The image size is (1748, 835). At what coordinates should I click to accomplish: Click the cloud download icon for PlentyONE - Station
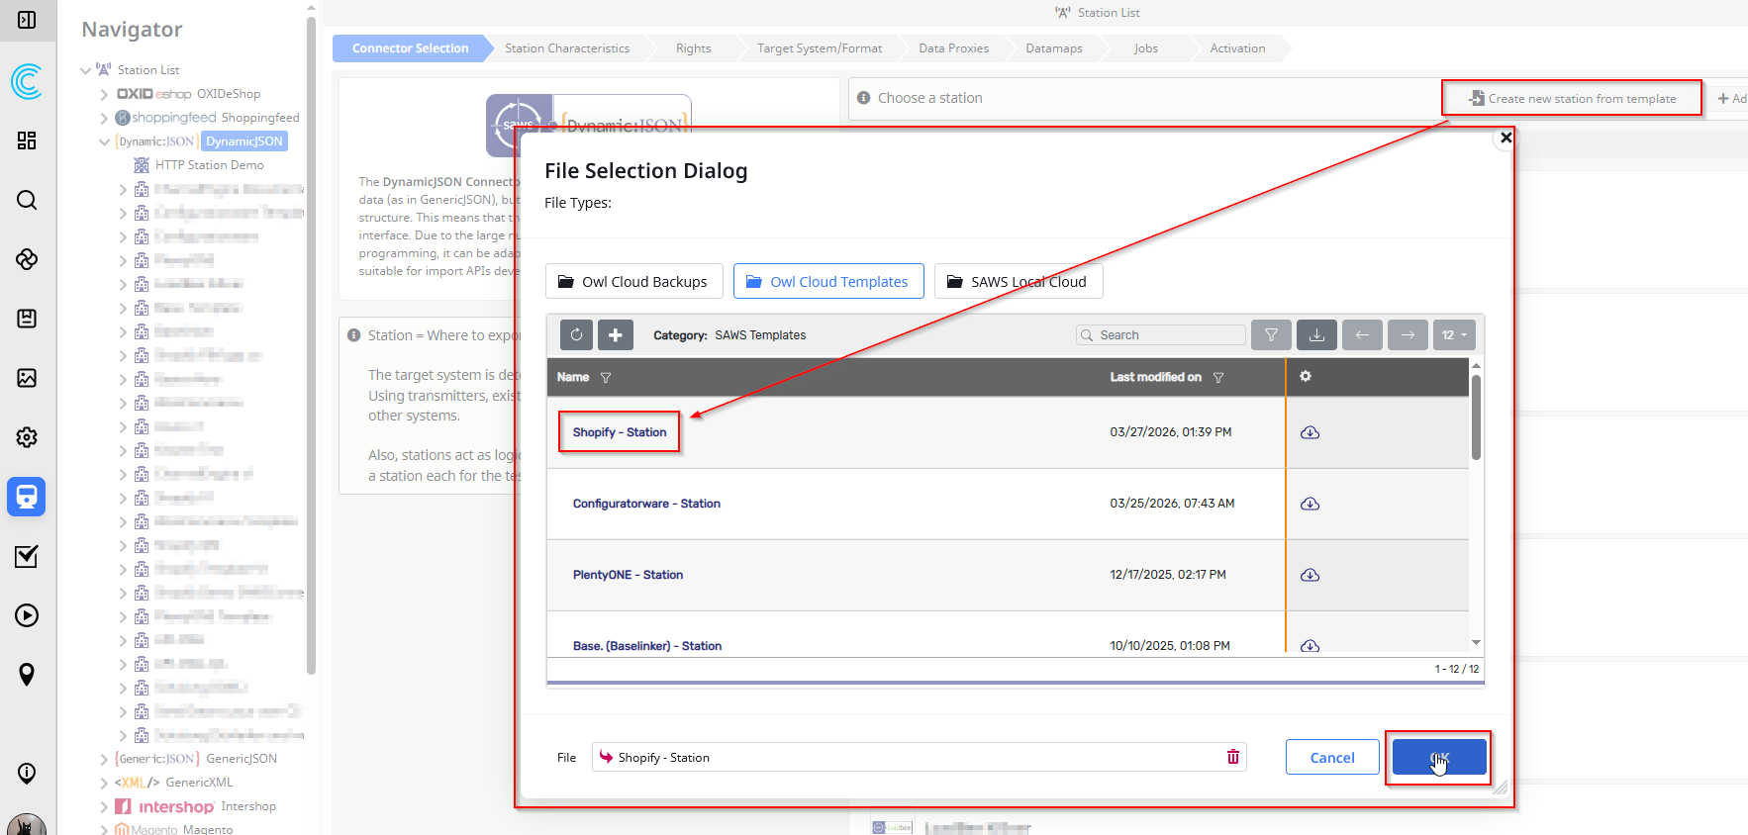pos(1310,575)
